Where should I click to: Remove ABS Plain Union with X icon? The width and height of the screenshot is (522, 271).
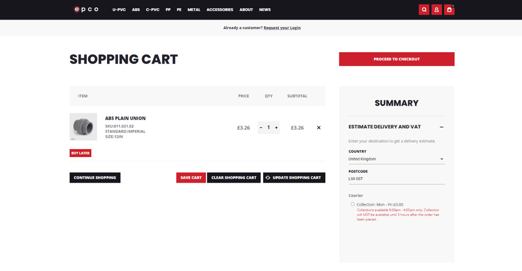click(x=319, y=128)
